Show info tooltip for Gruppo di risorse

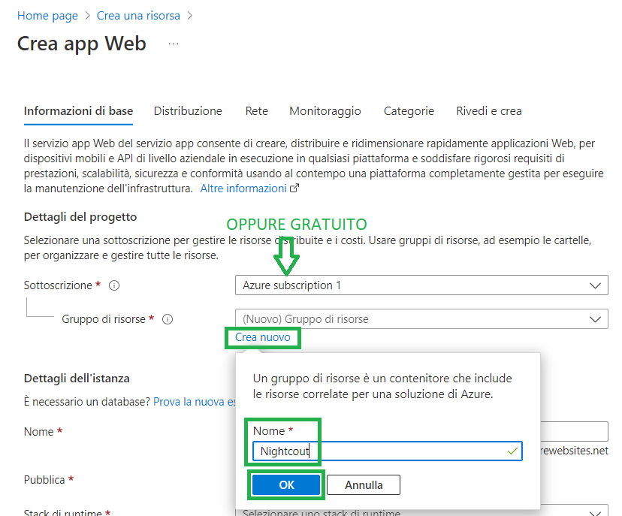click(168, 319)
